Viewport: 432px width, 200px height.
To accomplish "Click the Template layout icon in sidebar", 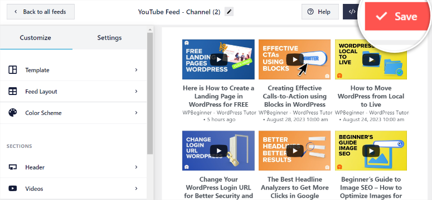I will [x=13, y=70].
